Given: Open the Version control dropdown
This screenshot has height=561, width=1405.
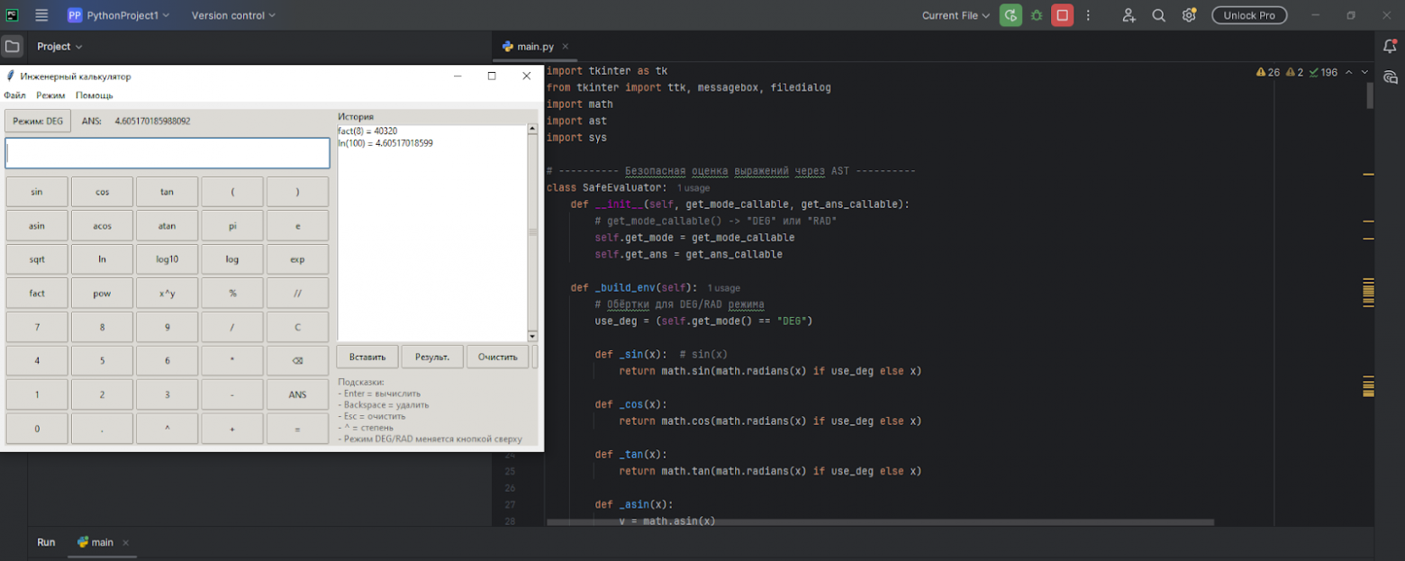Looking at the screenshot, I should click(x=233, y=15).
